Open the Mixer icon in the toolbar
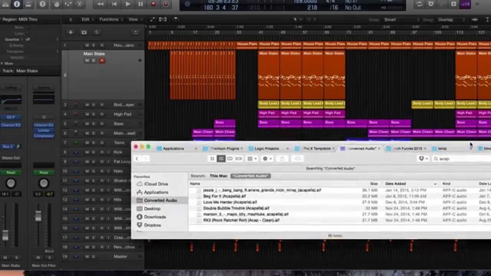Viewport: 491px width, 276px height. click(x=68, y=5)
